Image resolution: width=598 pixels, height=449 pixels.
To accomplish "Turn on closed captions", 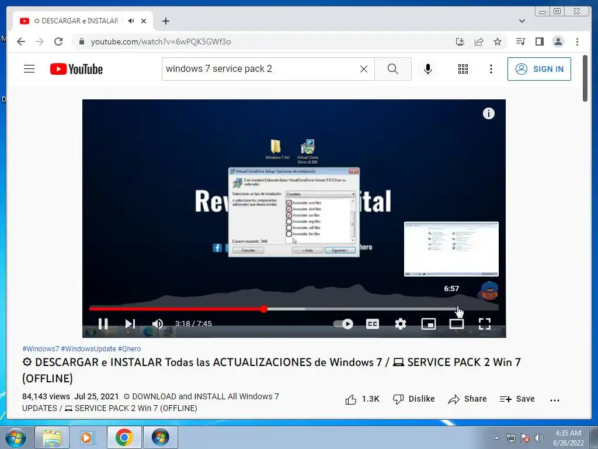I will [x=373, y=324].
